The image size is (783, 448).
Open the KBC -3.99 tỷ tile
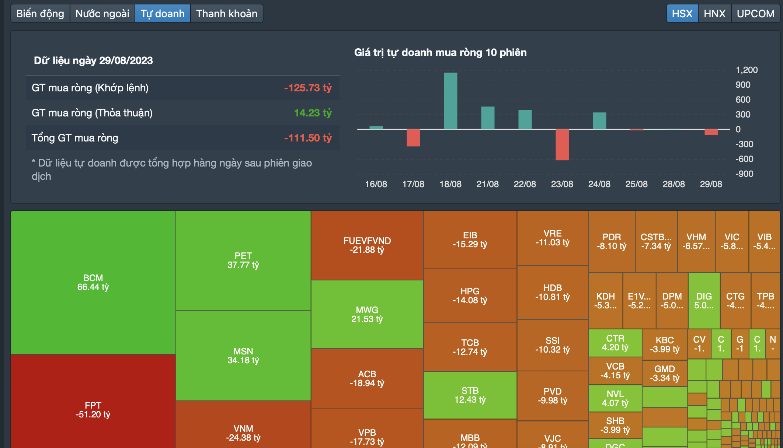click(665, 345)
